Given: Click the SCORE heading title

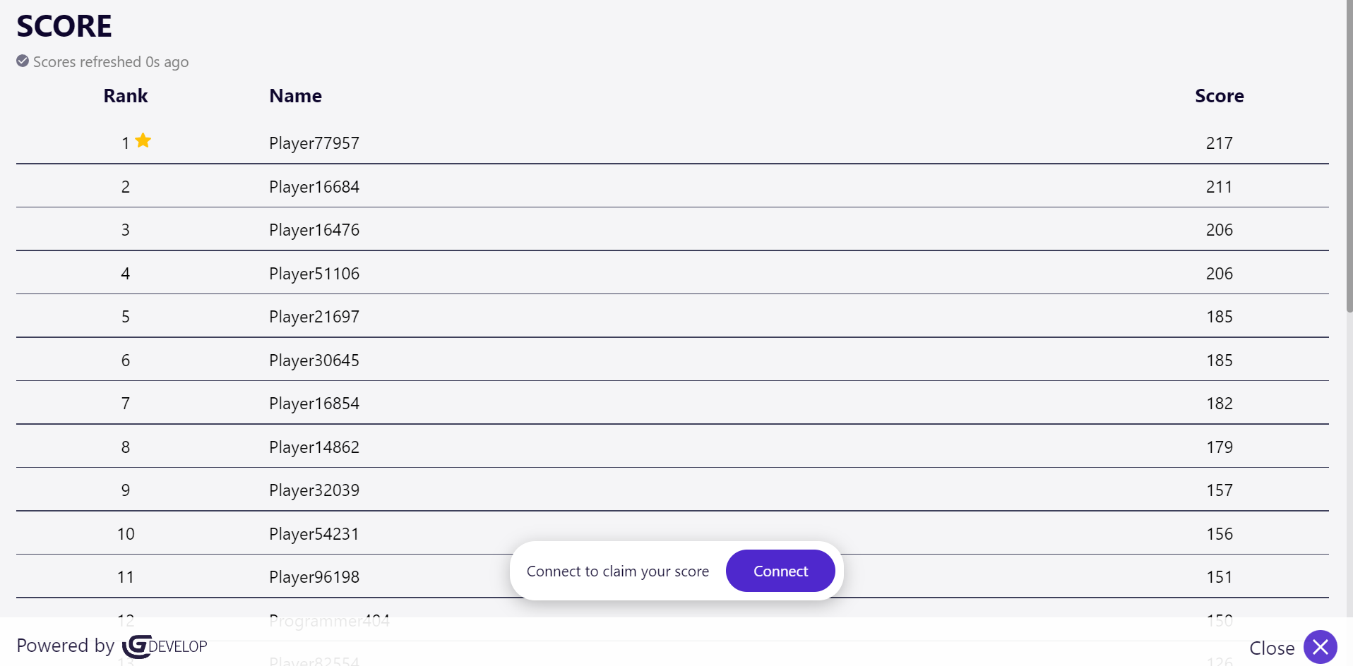Looking at the screenshot, I should (64, 27).
